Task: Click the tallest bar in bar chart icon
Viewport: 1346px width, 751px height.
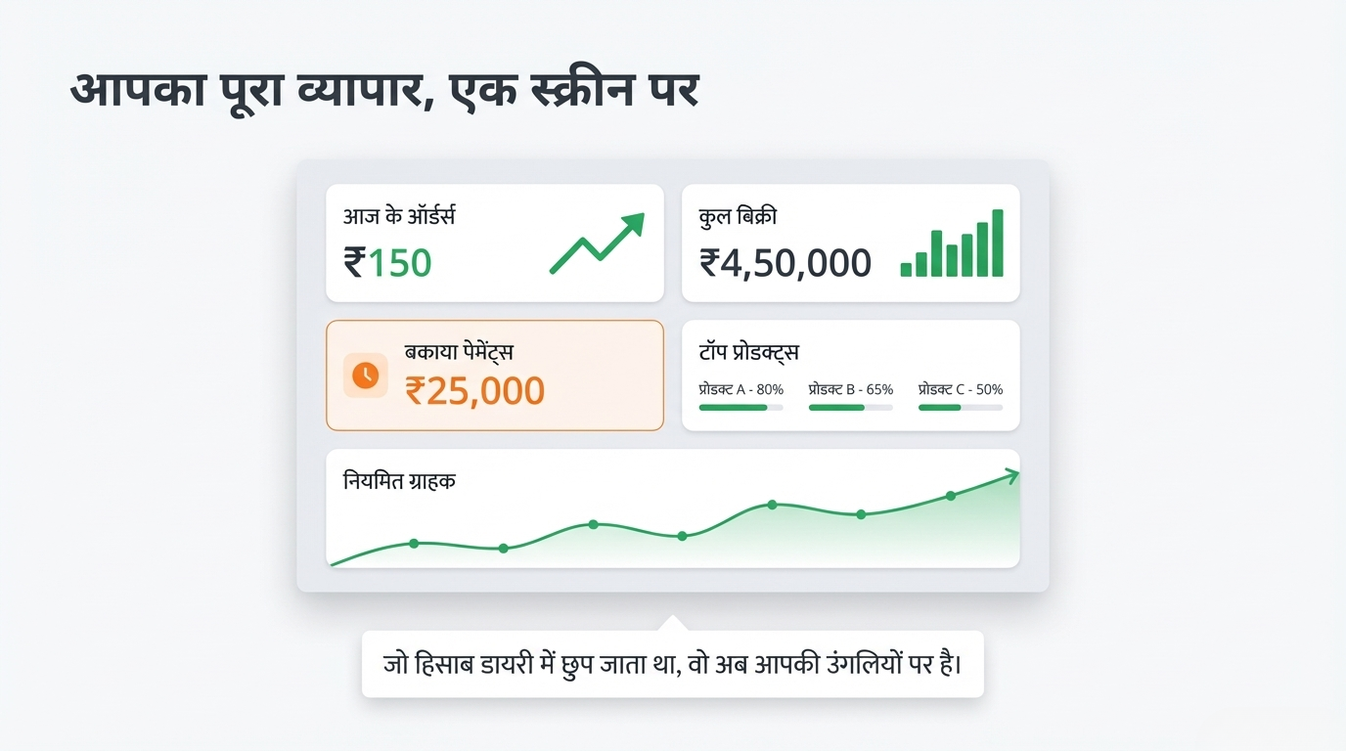Action: click(997, 243)
